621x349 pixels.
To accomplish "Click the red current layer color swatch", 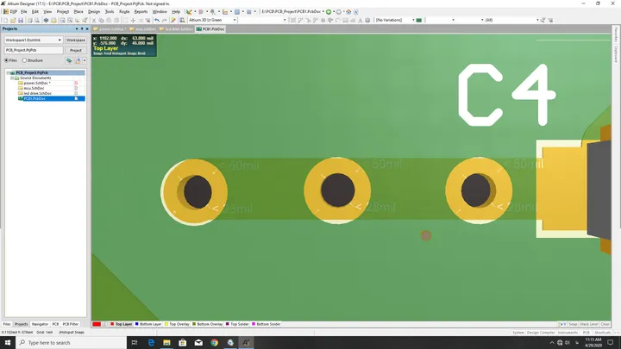I will pyautogui.click(x=97, y=324).
